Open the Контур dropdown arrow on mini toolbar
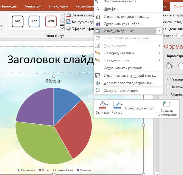183x175 pixels. pyautogui.click(x=122, y=105)
